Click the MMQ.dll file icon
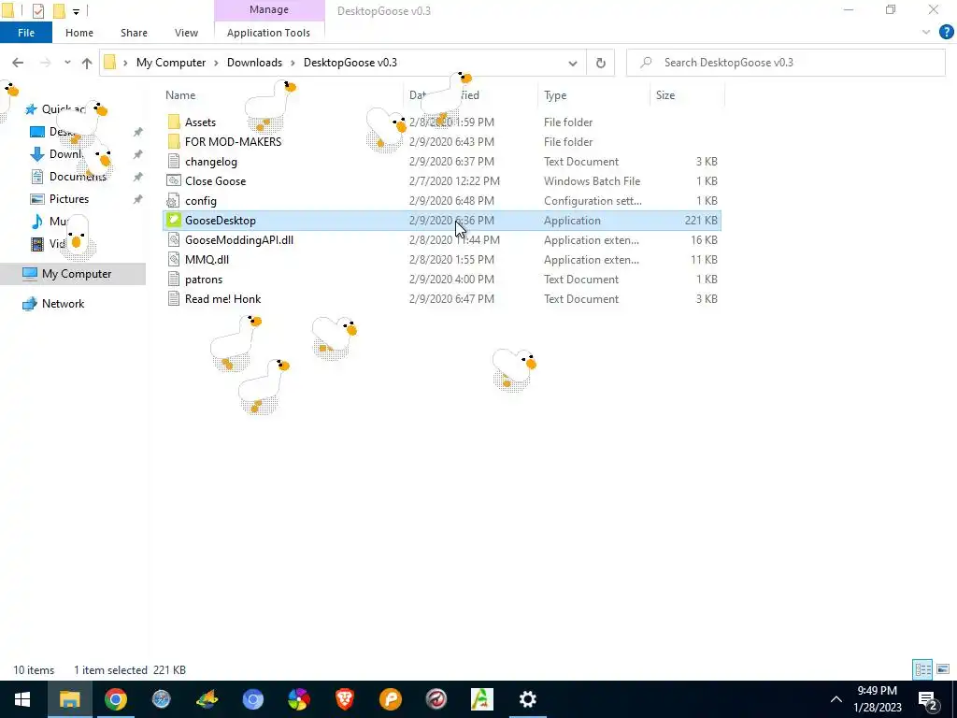The image size is (957, 718). click(174, 260)
